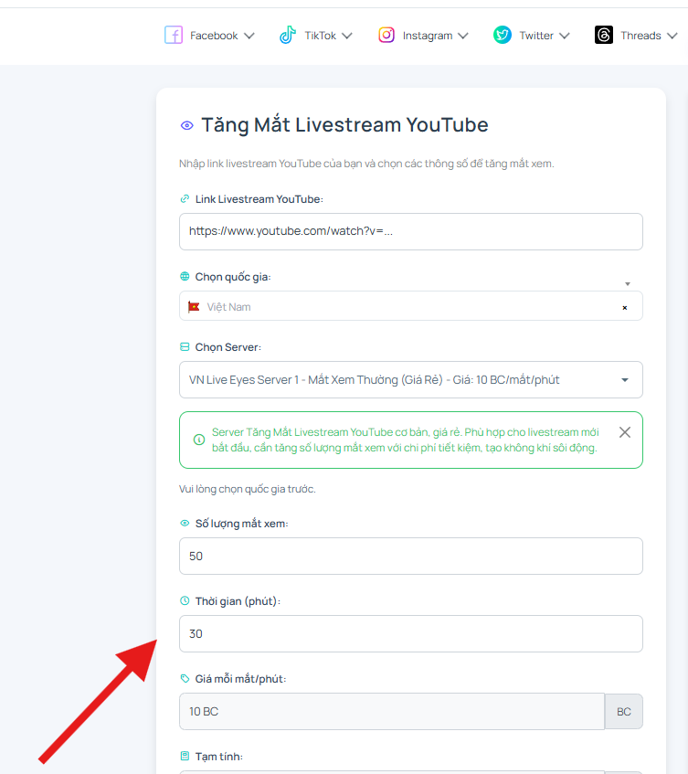Screen dimensions: 688x774
Task: Click the 'Chọn Server:' label
Action: click(x=228, y=347)
